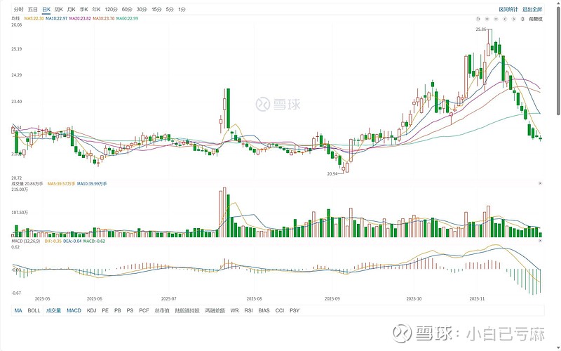561x351 pixels.
Task: Toggle the MACD indicator
Action: click(x=74, y=310)
